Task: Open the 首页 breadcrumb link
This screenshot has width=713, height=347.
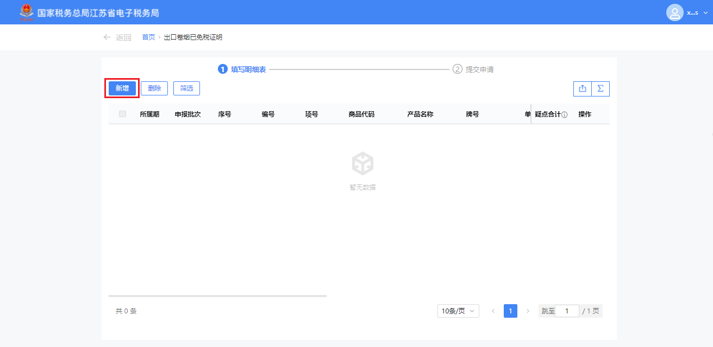Action: coord(148,37)
